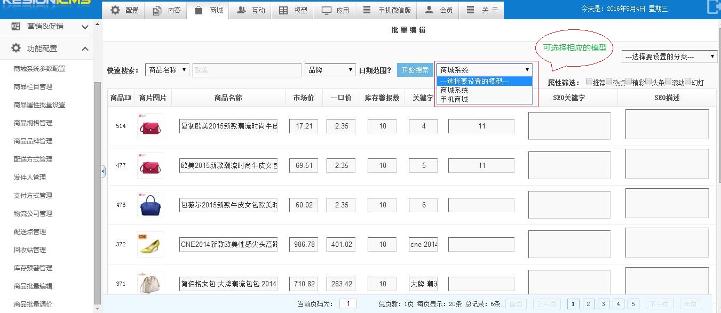Viewport: 721px width, 313px height.
Task: Click the gear icon on the 配置 tab
Action: point(115,10)
